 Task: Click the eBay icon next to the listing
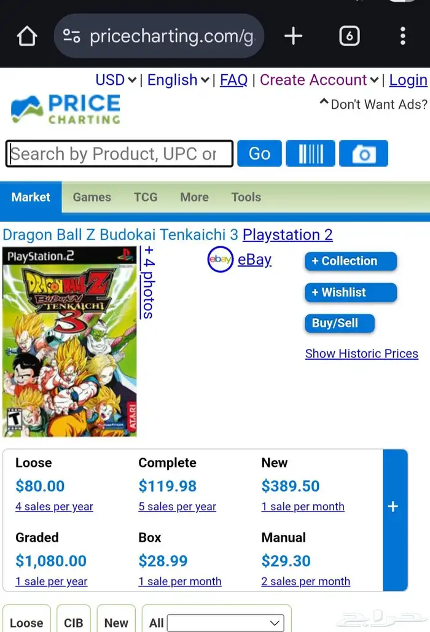click(220, 259)
